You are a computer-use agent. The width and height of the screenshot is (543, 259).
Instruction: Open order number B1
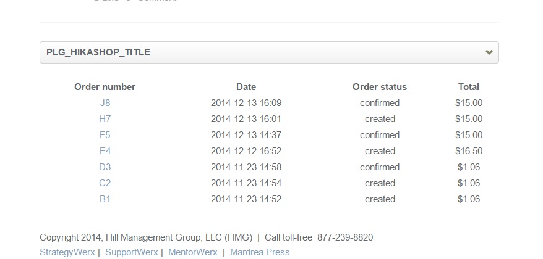coord(105,199)
